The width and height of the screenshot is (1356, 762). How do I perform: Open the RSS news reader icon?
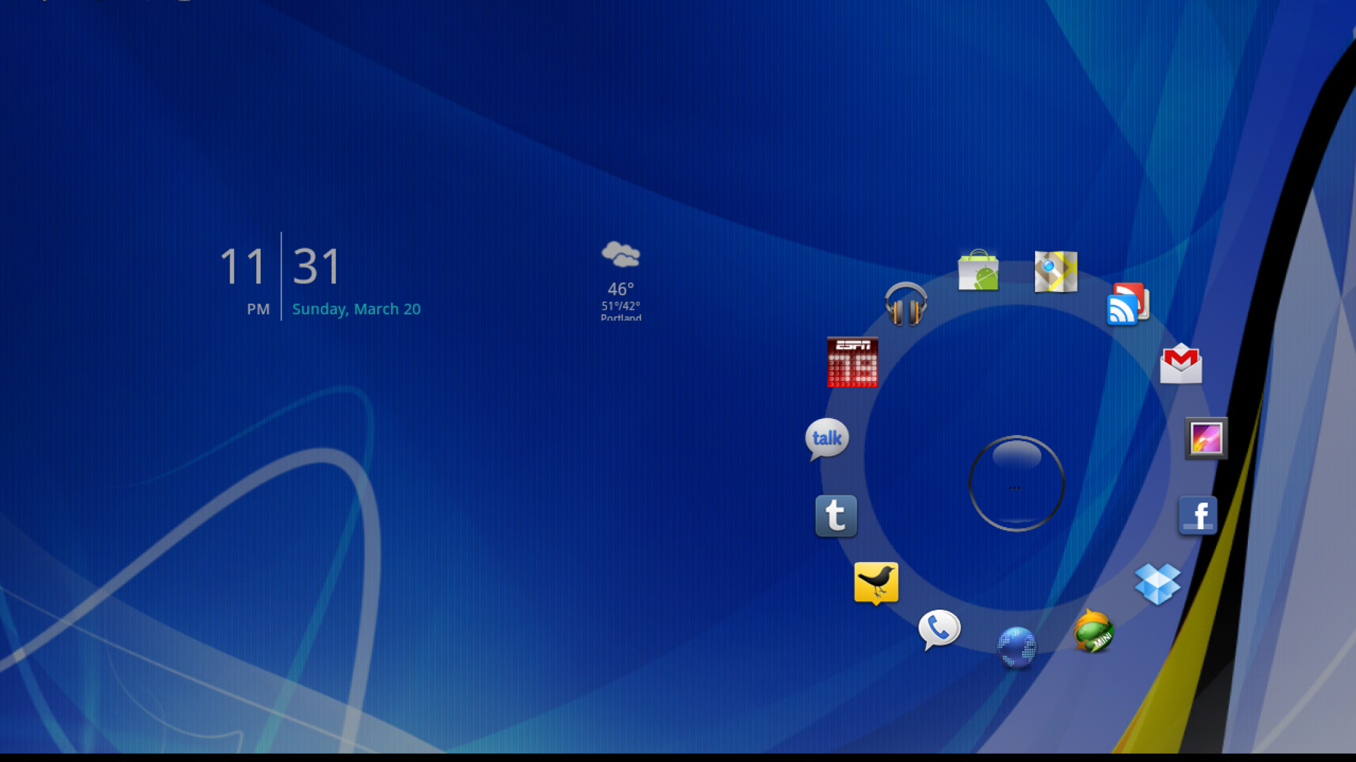[1127, 305]
